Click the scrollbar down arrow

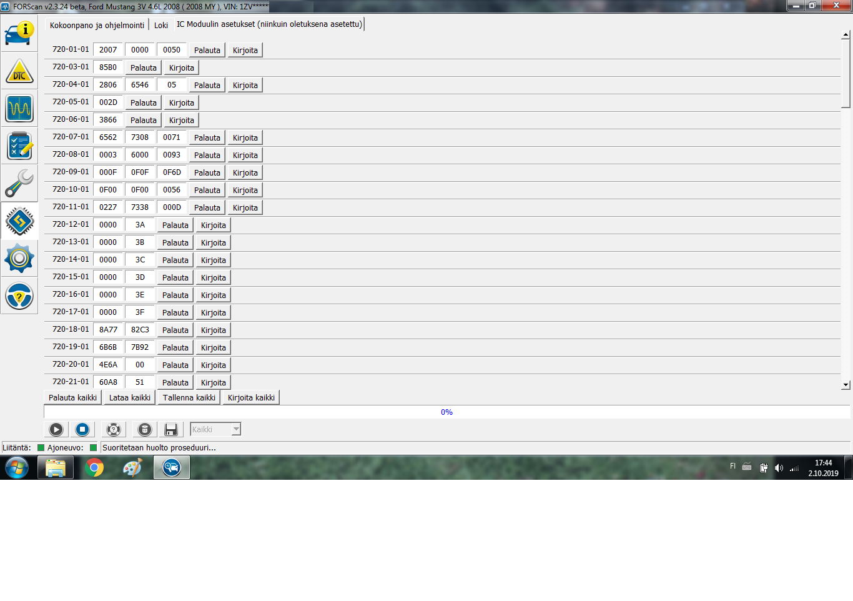coord(846,385)
